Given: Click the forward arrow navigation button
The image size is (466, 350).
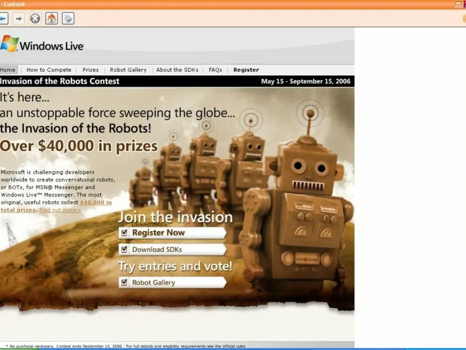Looking at the screenshot, I should pos(19,19).
